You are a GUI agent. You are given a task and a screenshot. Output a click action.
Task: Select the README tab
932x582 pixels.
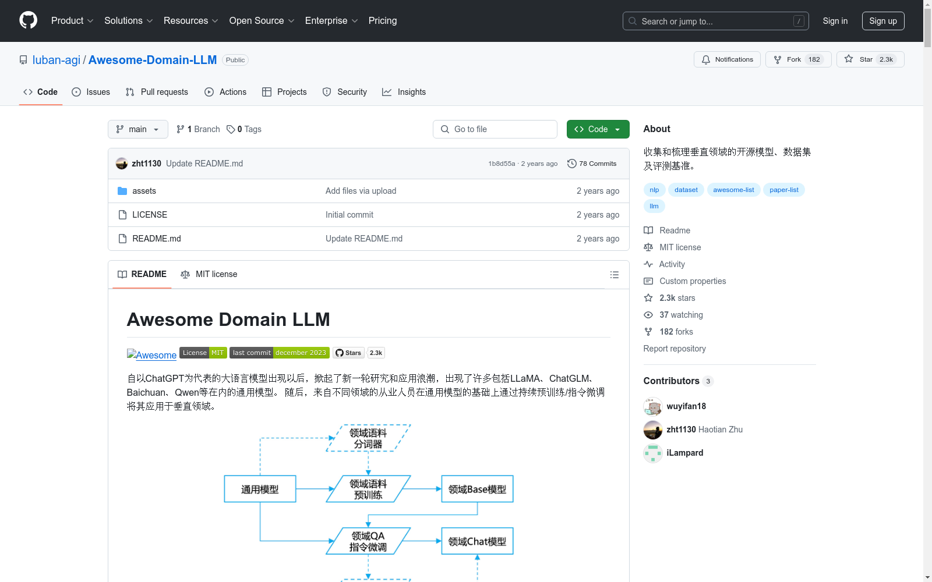tap(142, 274)
